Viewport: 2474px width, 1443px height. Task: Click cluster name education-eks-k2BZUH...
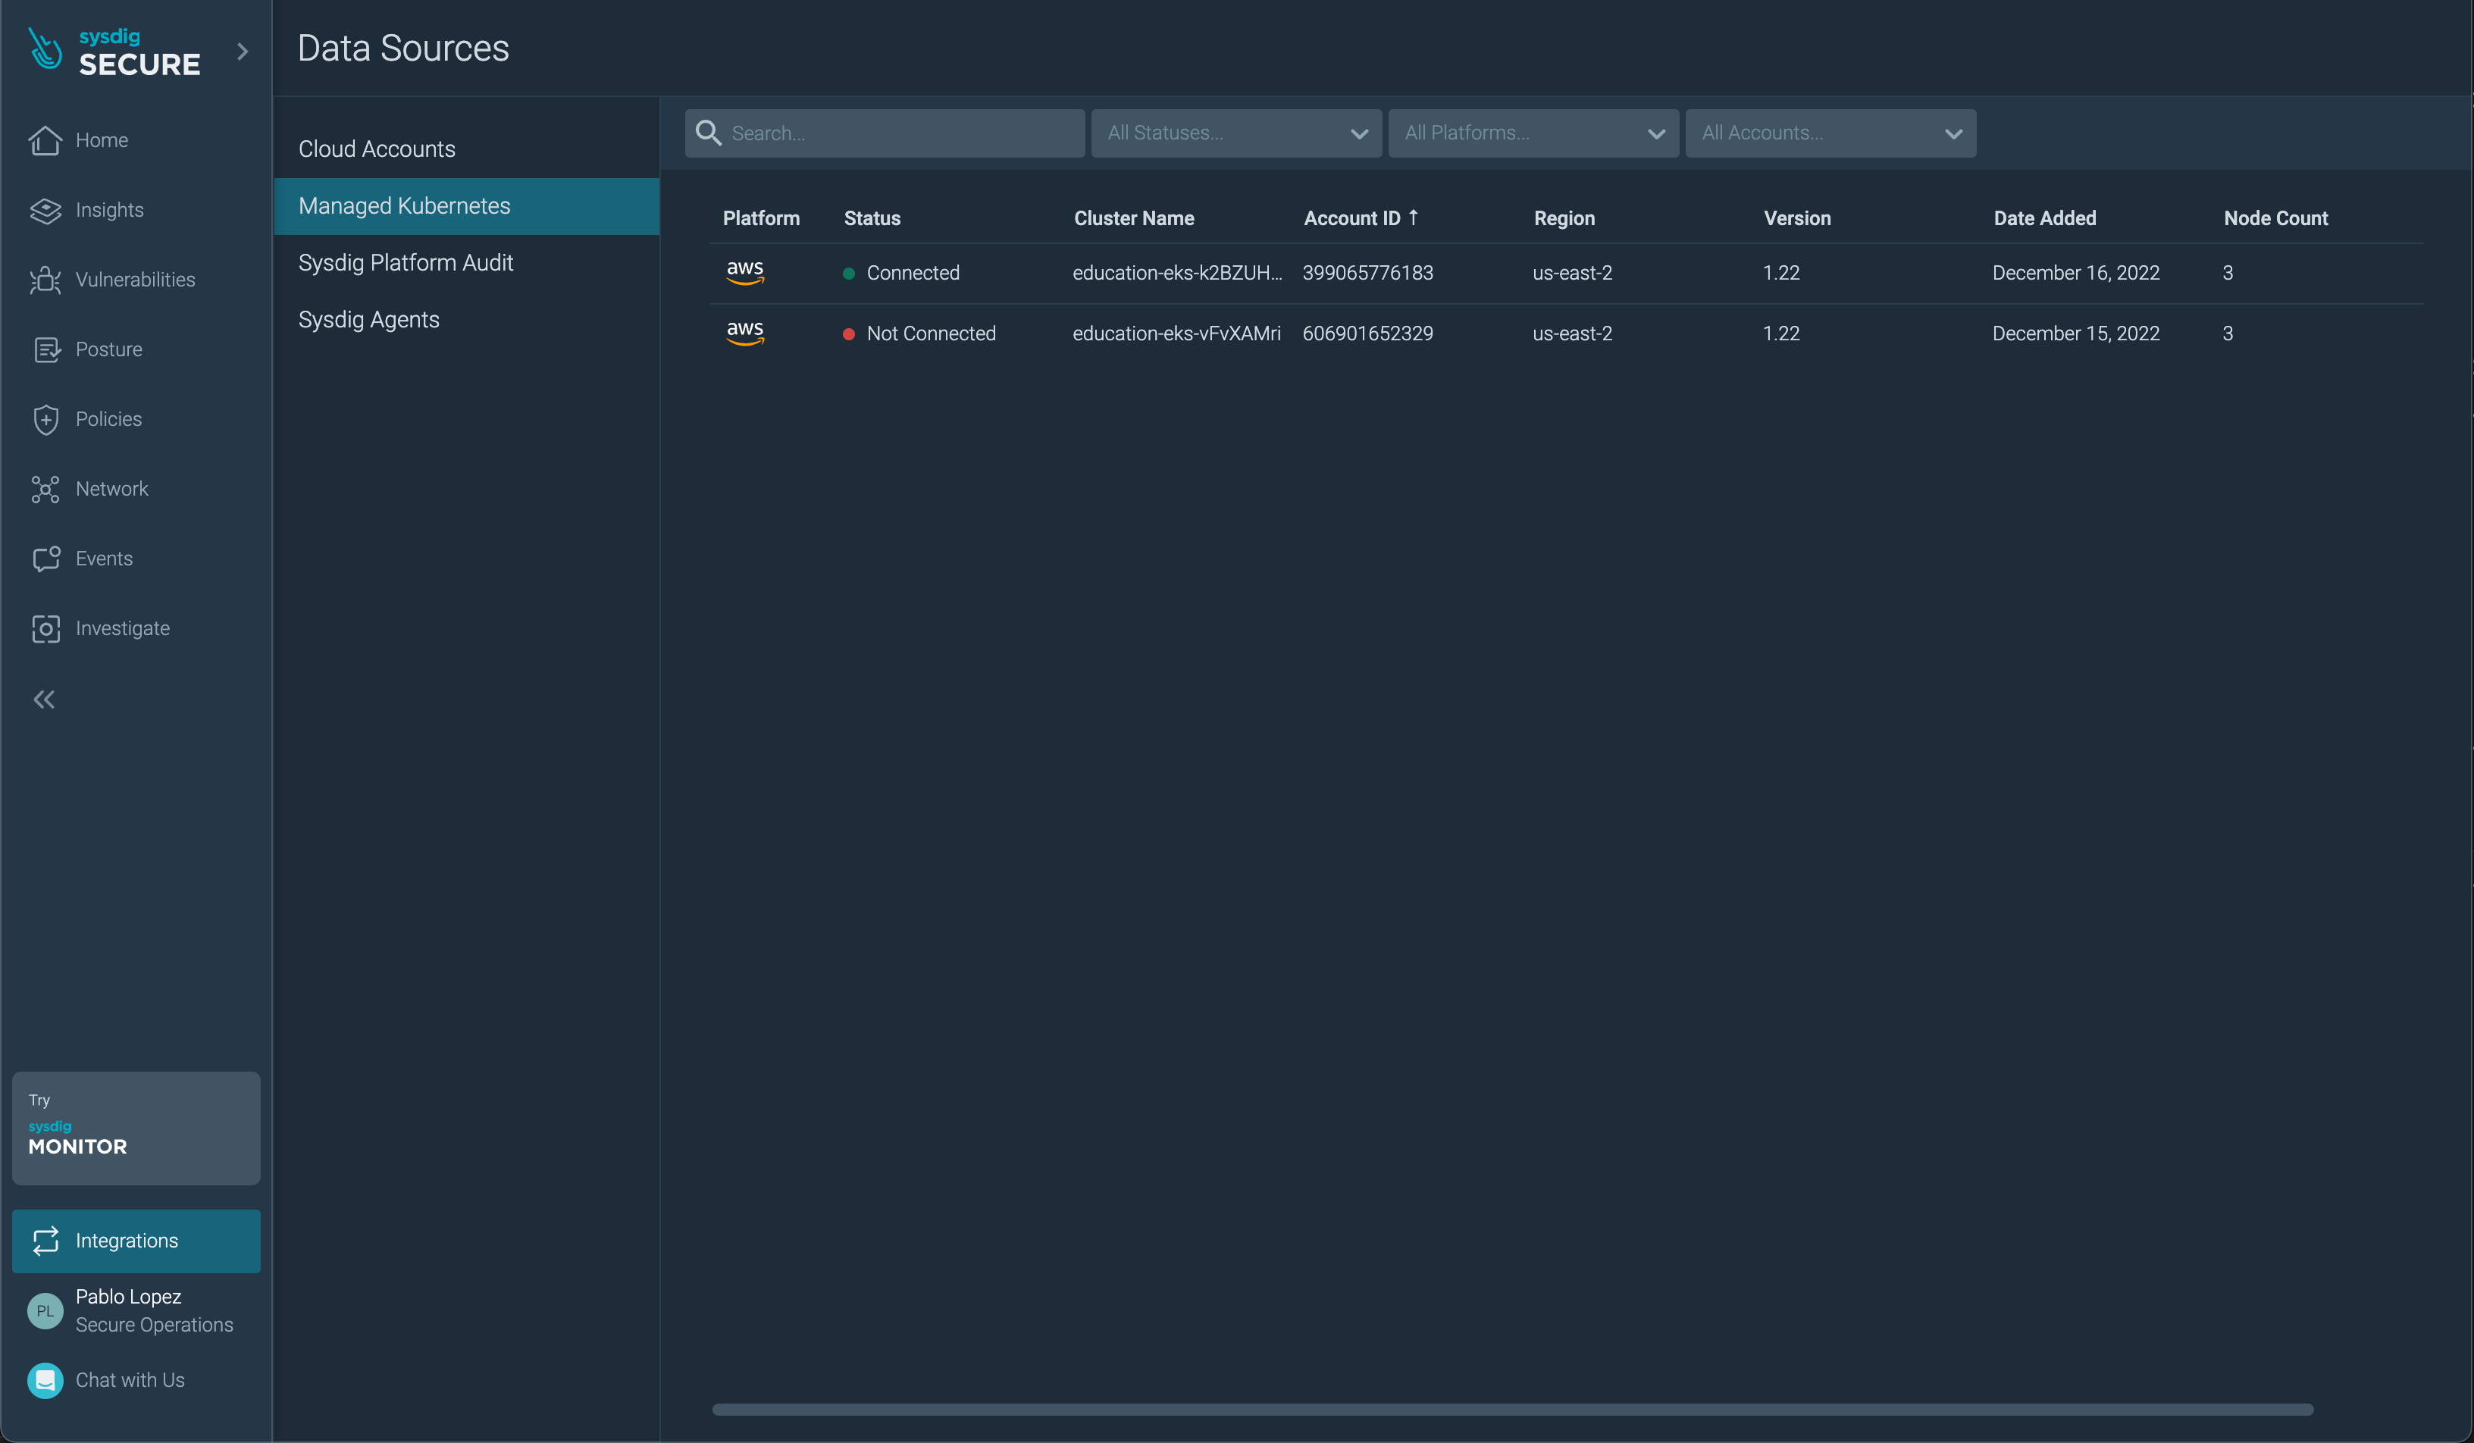(1177, 273)
